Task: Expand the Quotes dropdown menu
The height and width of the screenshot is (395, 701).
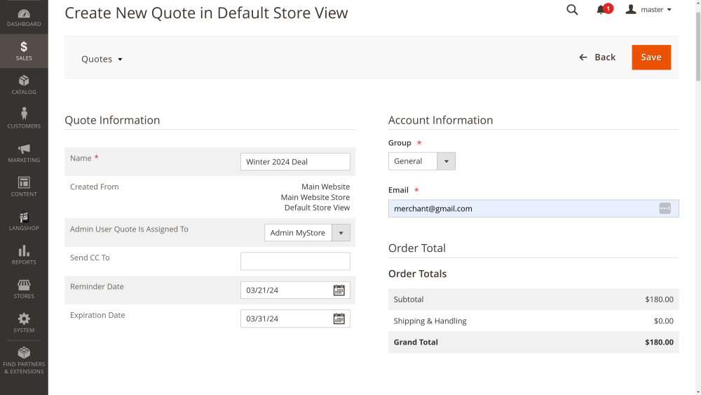Action: point(102,59)
